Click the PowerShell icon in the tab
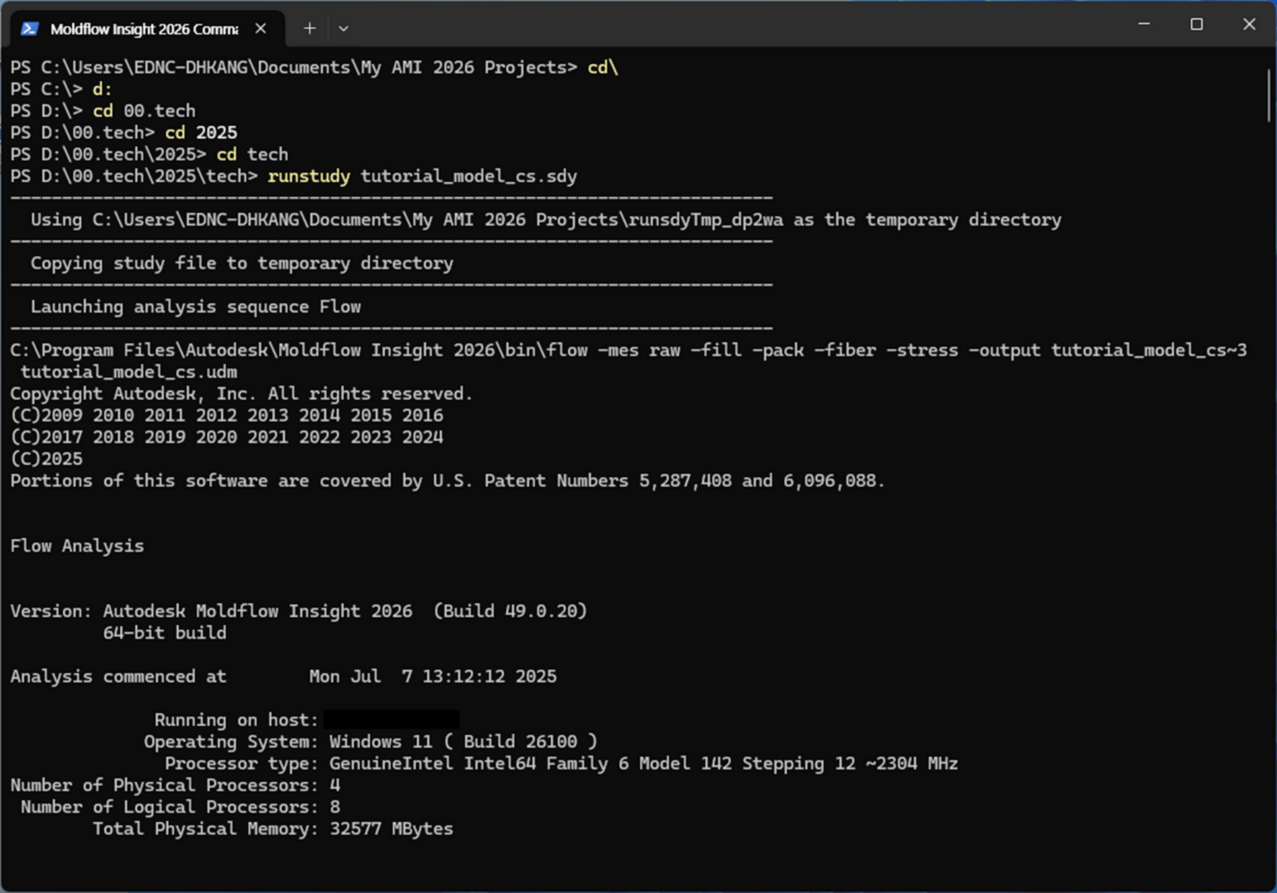 (30, 29)
